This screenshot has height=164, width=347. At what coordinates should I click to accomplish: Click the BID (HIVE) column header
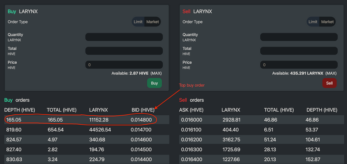tap(143, 110)
